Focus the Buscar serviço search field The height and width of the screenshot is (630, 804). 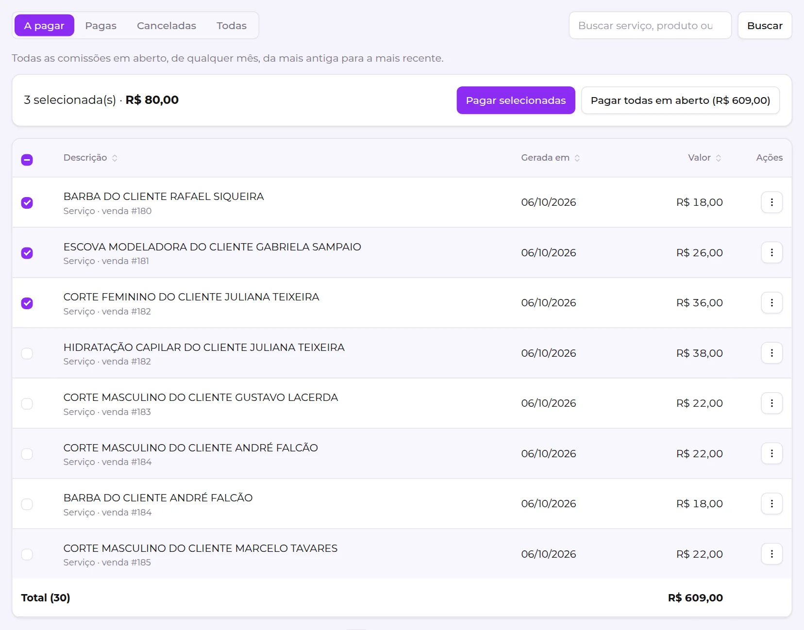tap(650, 25)
